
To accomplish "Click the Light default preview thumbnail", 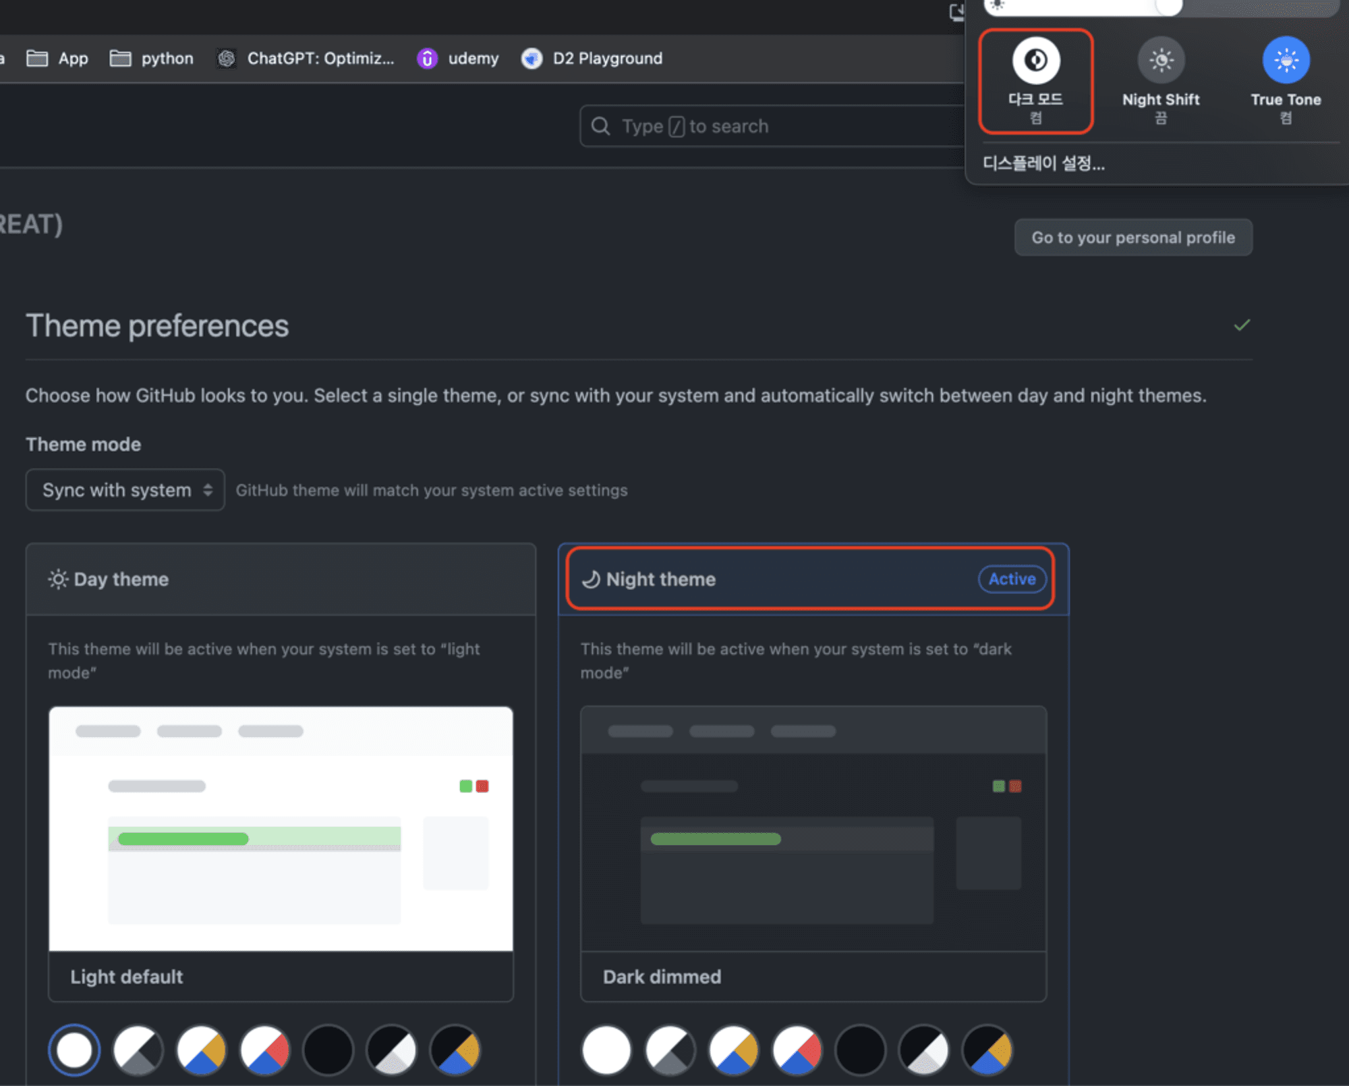I will click(x=281, y=829).
